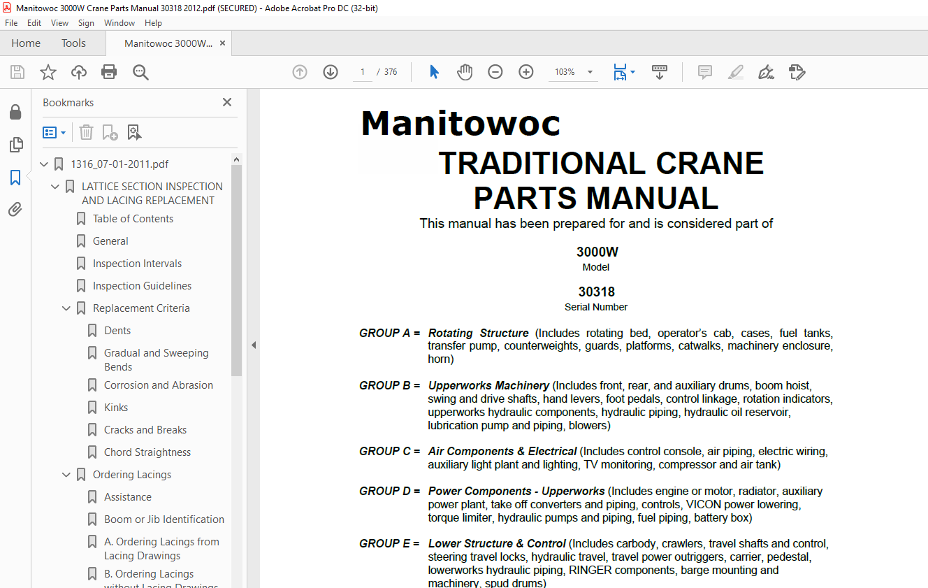
Task: Open the zoom percentage dropdown arrow
Action: [590, 72]
